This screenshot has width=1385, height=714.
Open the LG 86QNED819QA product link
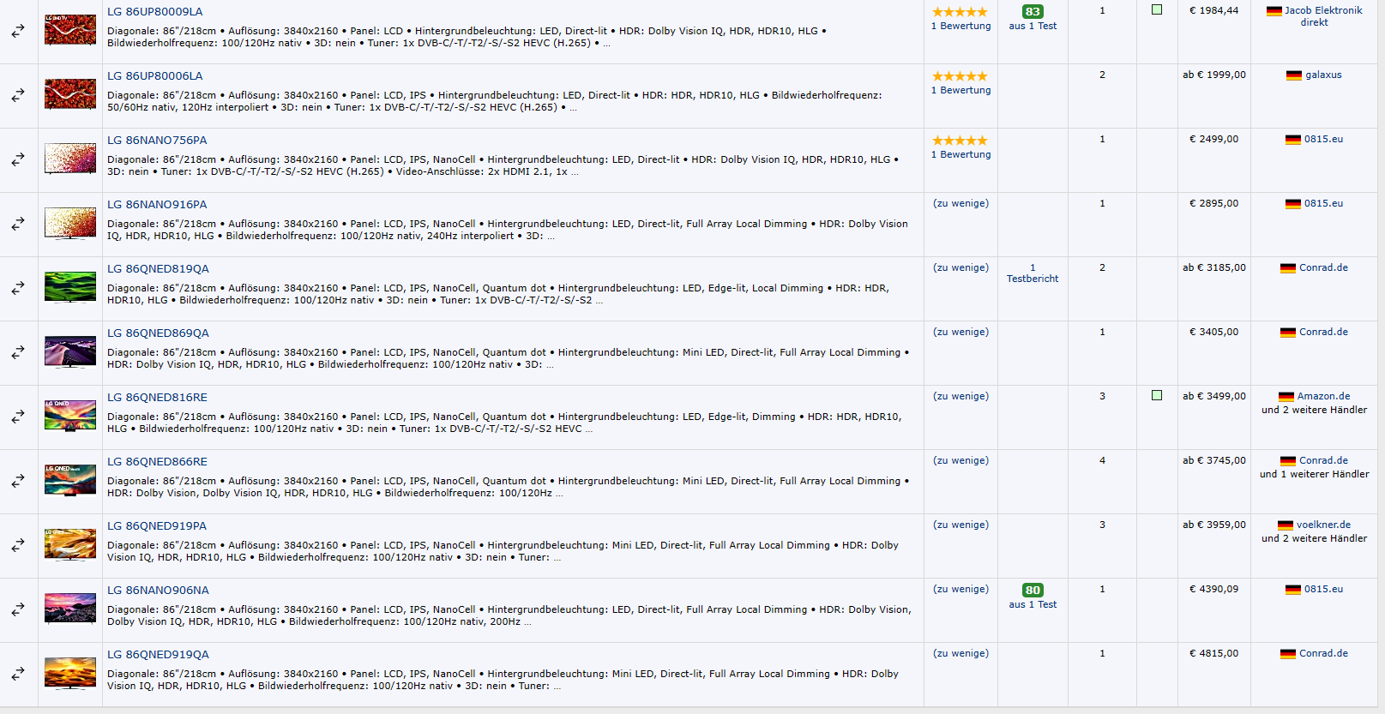pos(158,269)
